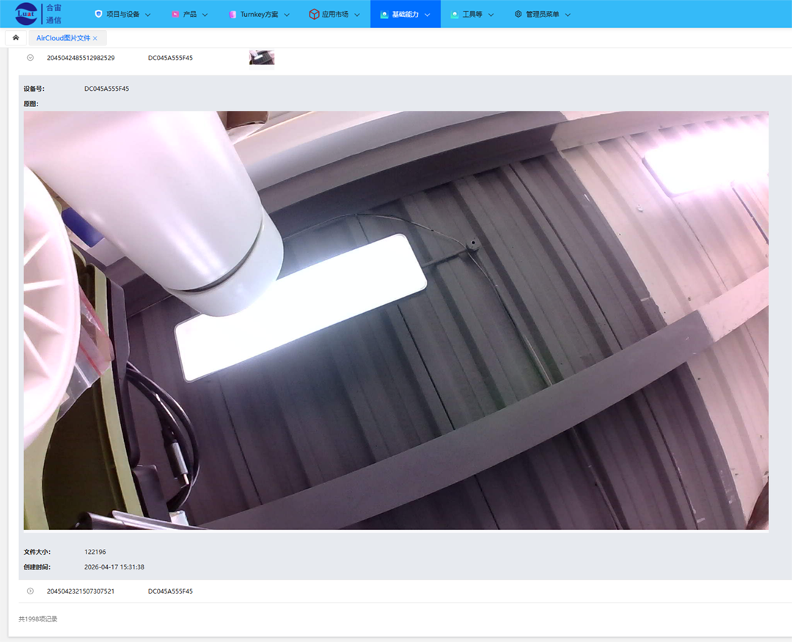The image size is (792, 642).
Task: Click DC045A555F45 in the first table row
Action: [170, 58]
